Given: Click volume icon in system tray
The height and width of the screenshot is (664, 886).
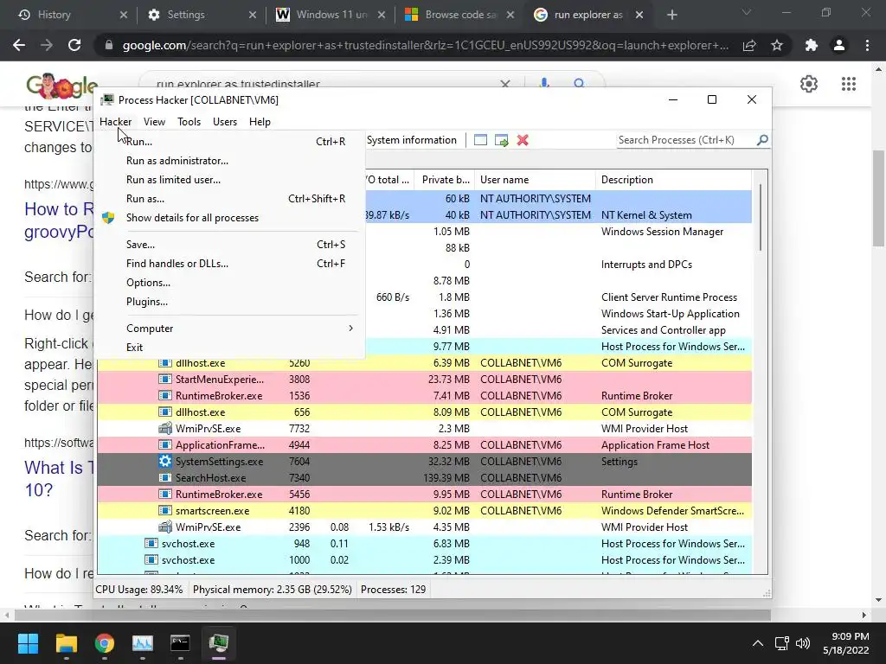Looking at the screenshot, I should click(802, 643).
